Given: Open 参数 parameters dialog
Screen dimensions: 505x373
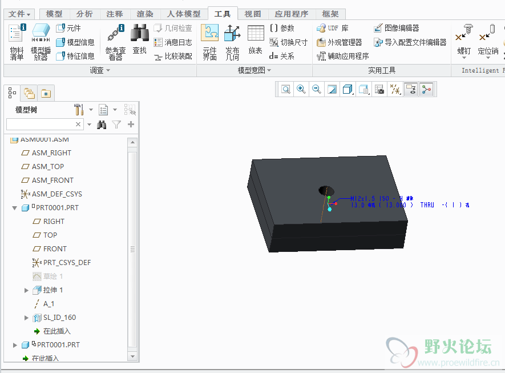Looking at the screenshot, I should click(282, 29).
